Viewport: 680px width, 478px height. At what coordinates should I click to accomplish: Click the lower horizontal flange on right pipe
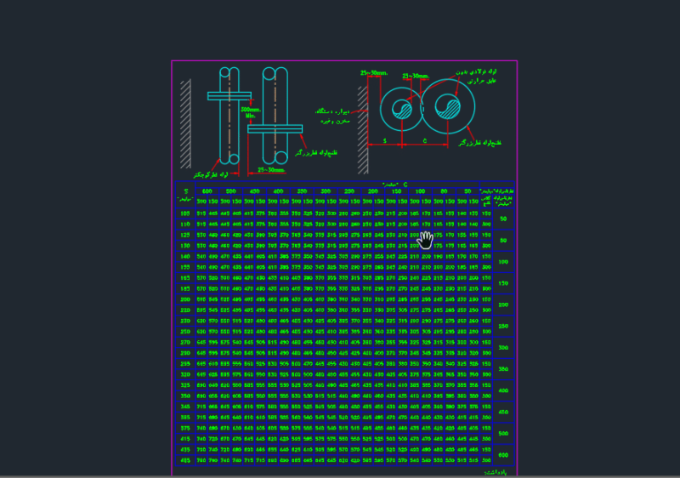click(x=275, y=128)
